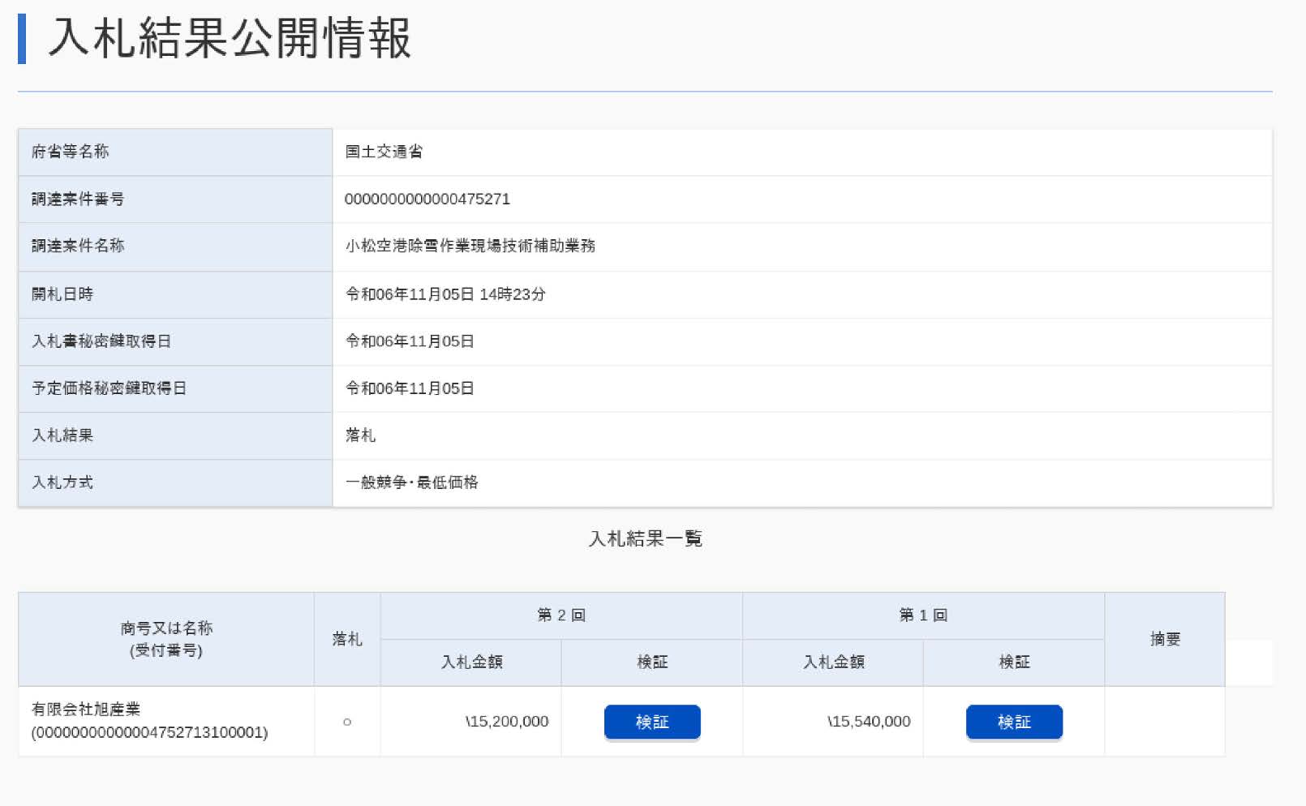Click the 落札 column header
This screenshot has height=806, width=1306.
[346, 639]
